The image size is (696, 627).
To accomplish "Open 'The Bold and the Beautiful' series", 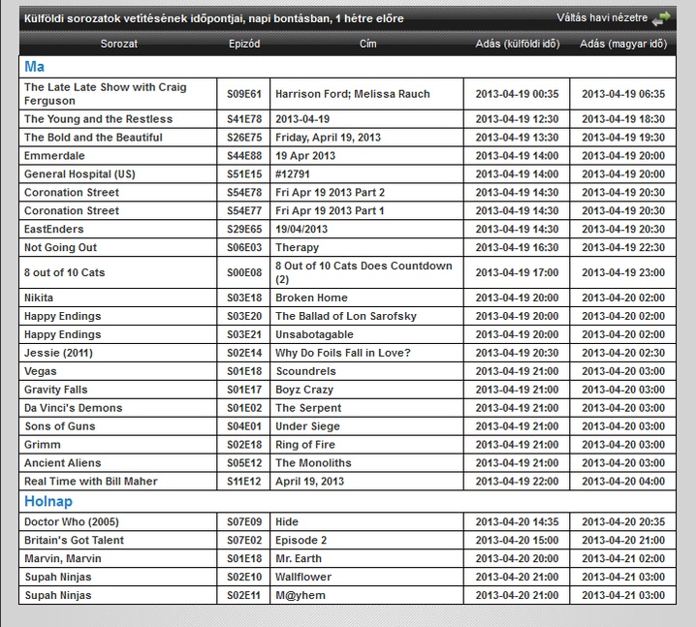I will pos(93,137).
